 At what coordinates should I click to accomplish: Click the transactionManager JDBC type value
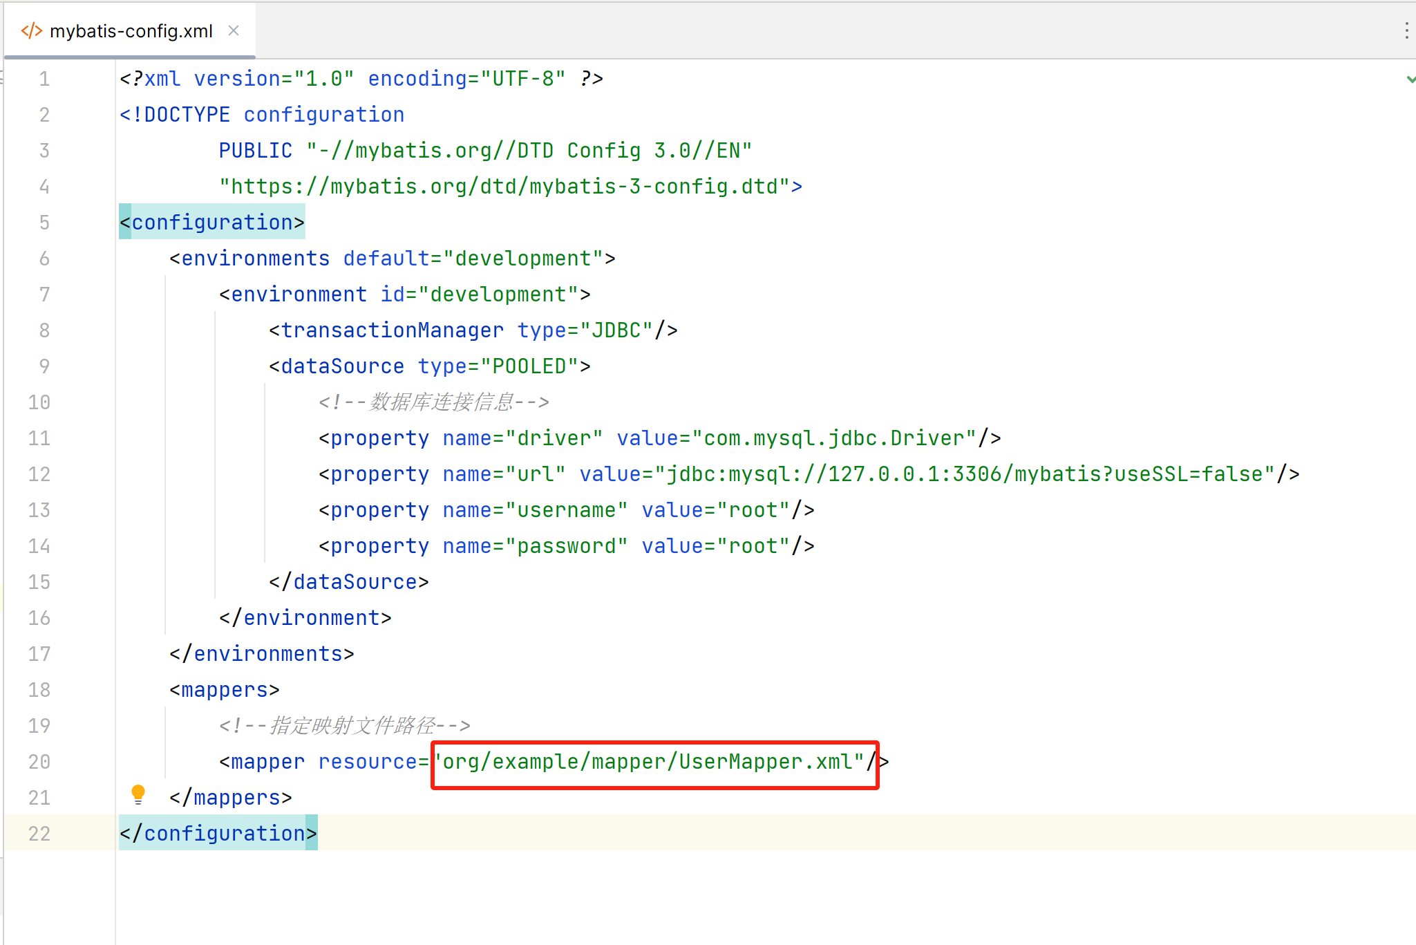(616, 330)
